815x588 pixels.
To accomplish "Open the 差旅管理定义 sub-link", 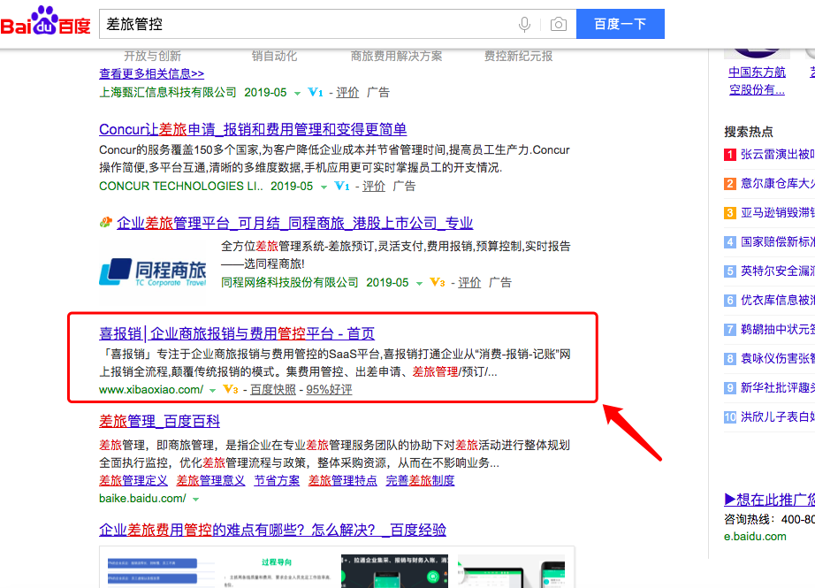I will click(133, 480).
